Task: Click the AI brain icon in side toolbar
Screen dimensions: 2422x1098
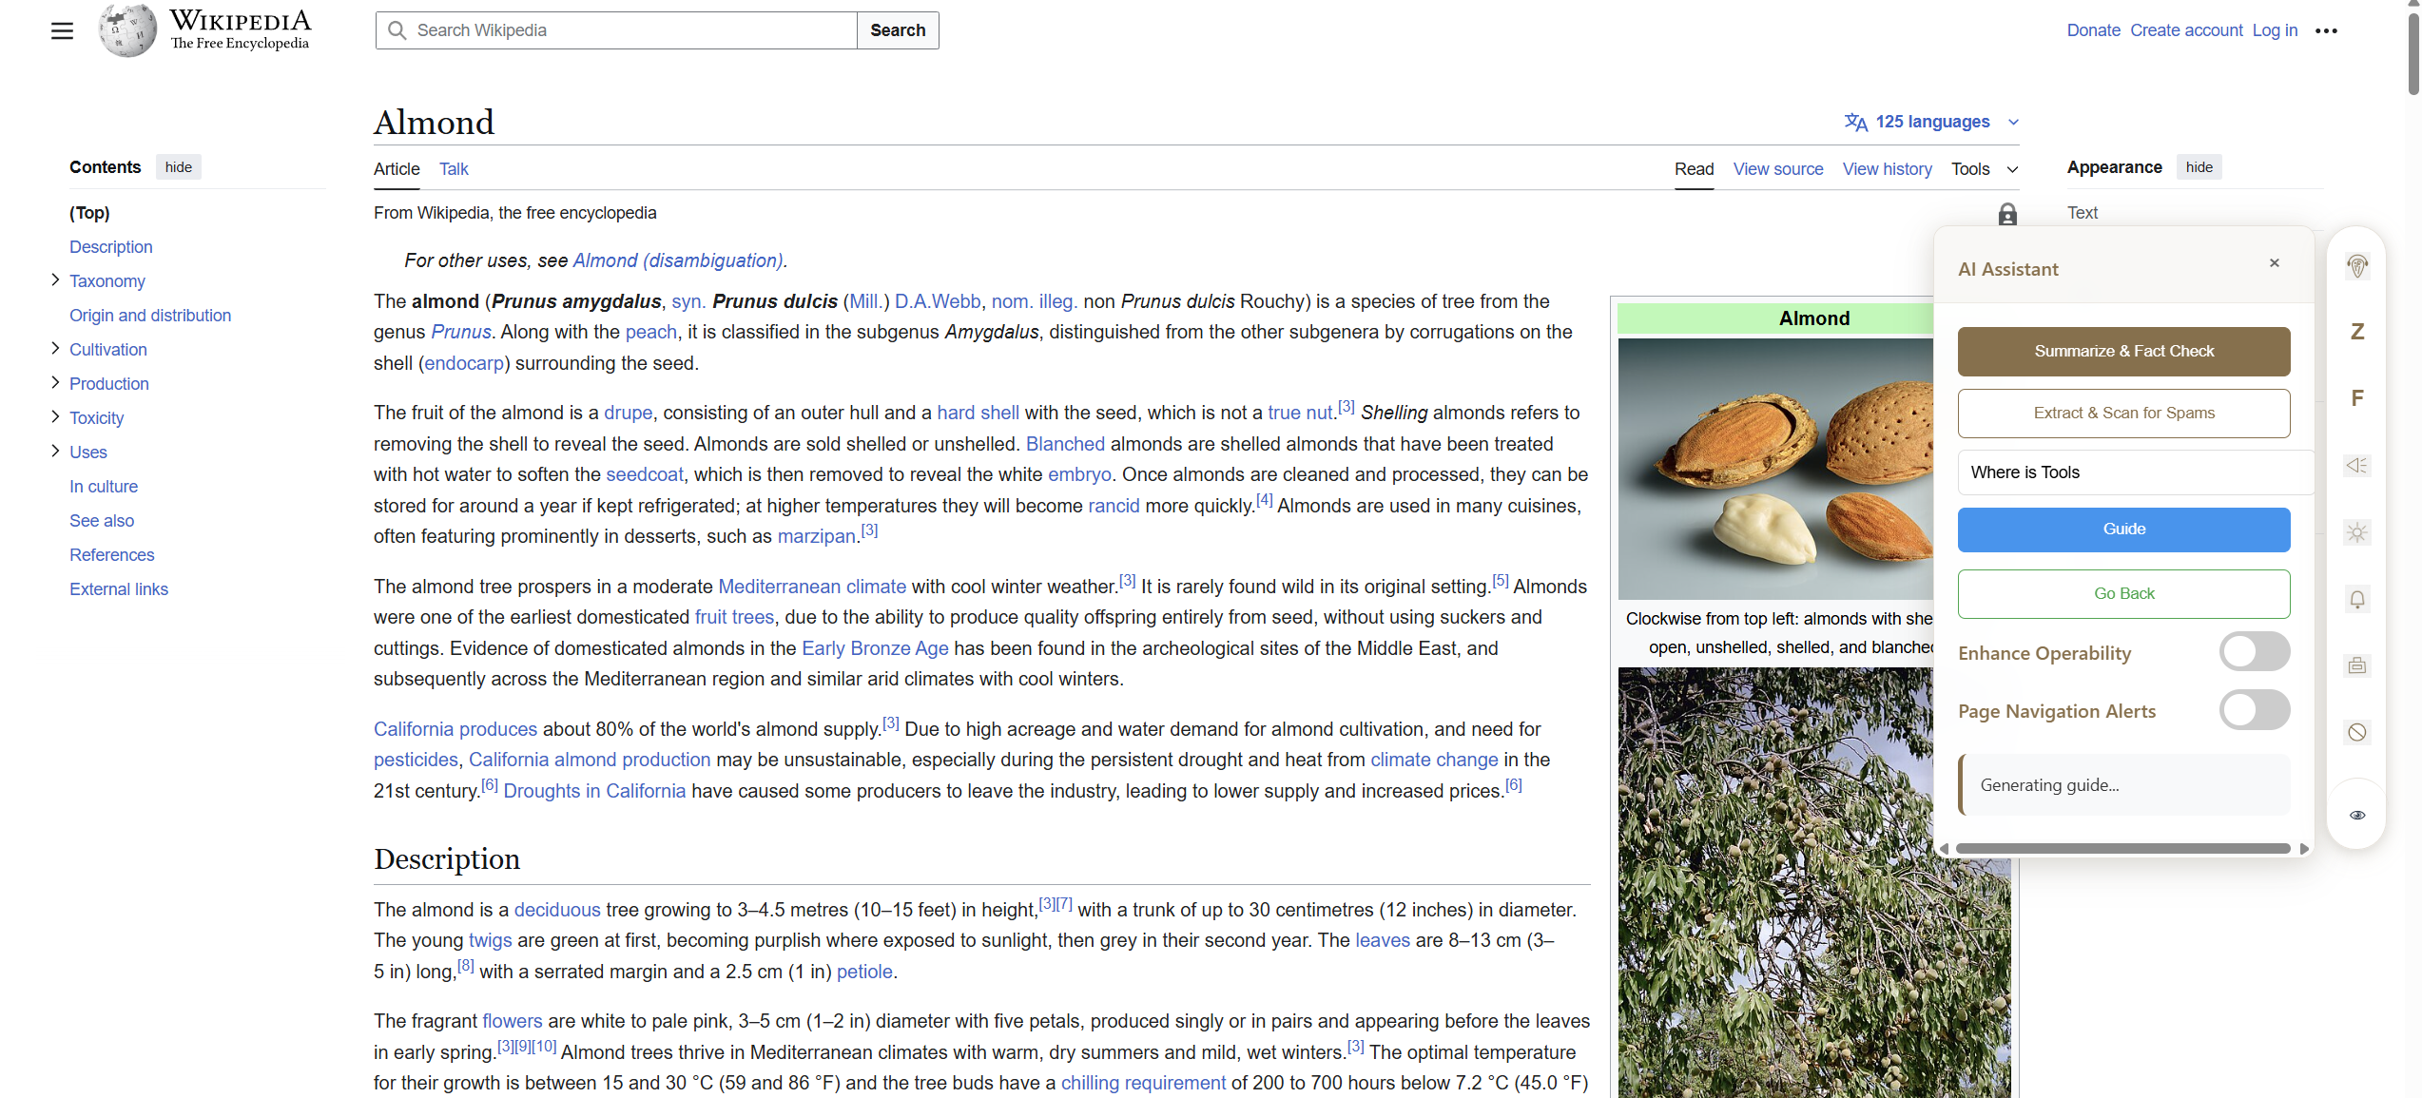Action: [2356, 266]
